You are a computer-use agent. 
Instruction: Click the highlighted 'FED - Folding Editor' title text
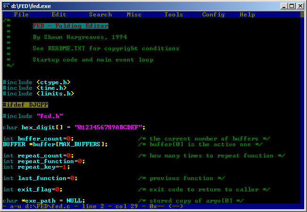[70, 26]
